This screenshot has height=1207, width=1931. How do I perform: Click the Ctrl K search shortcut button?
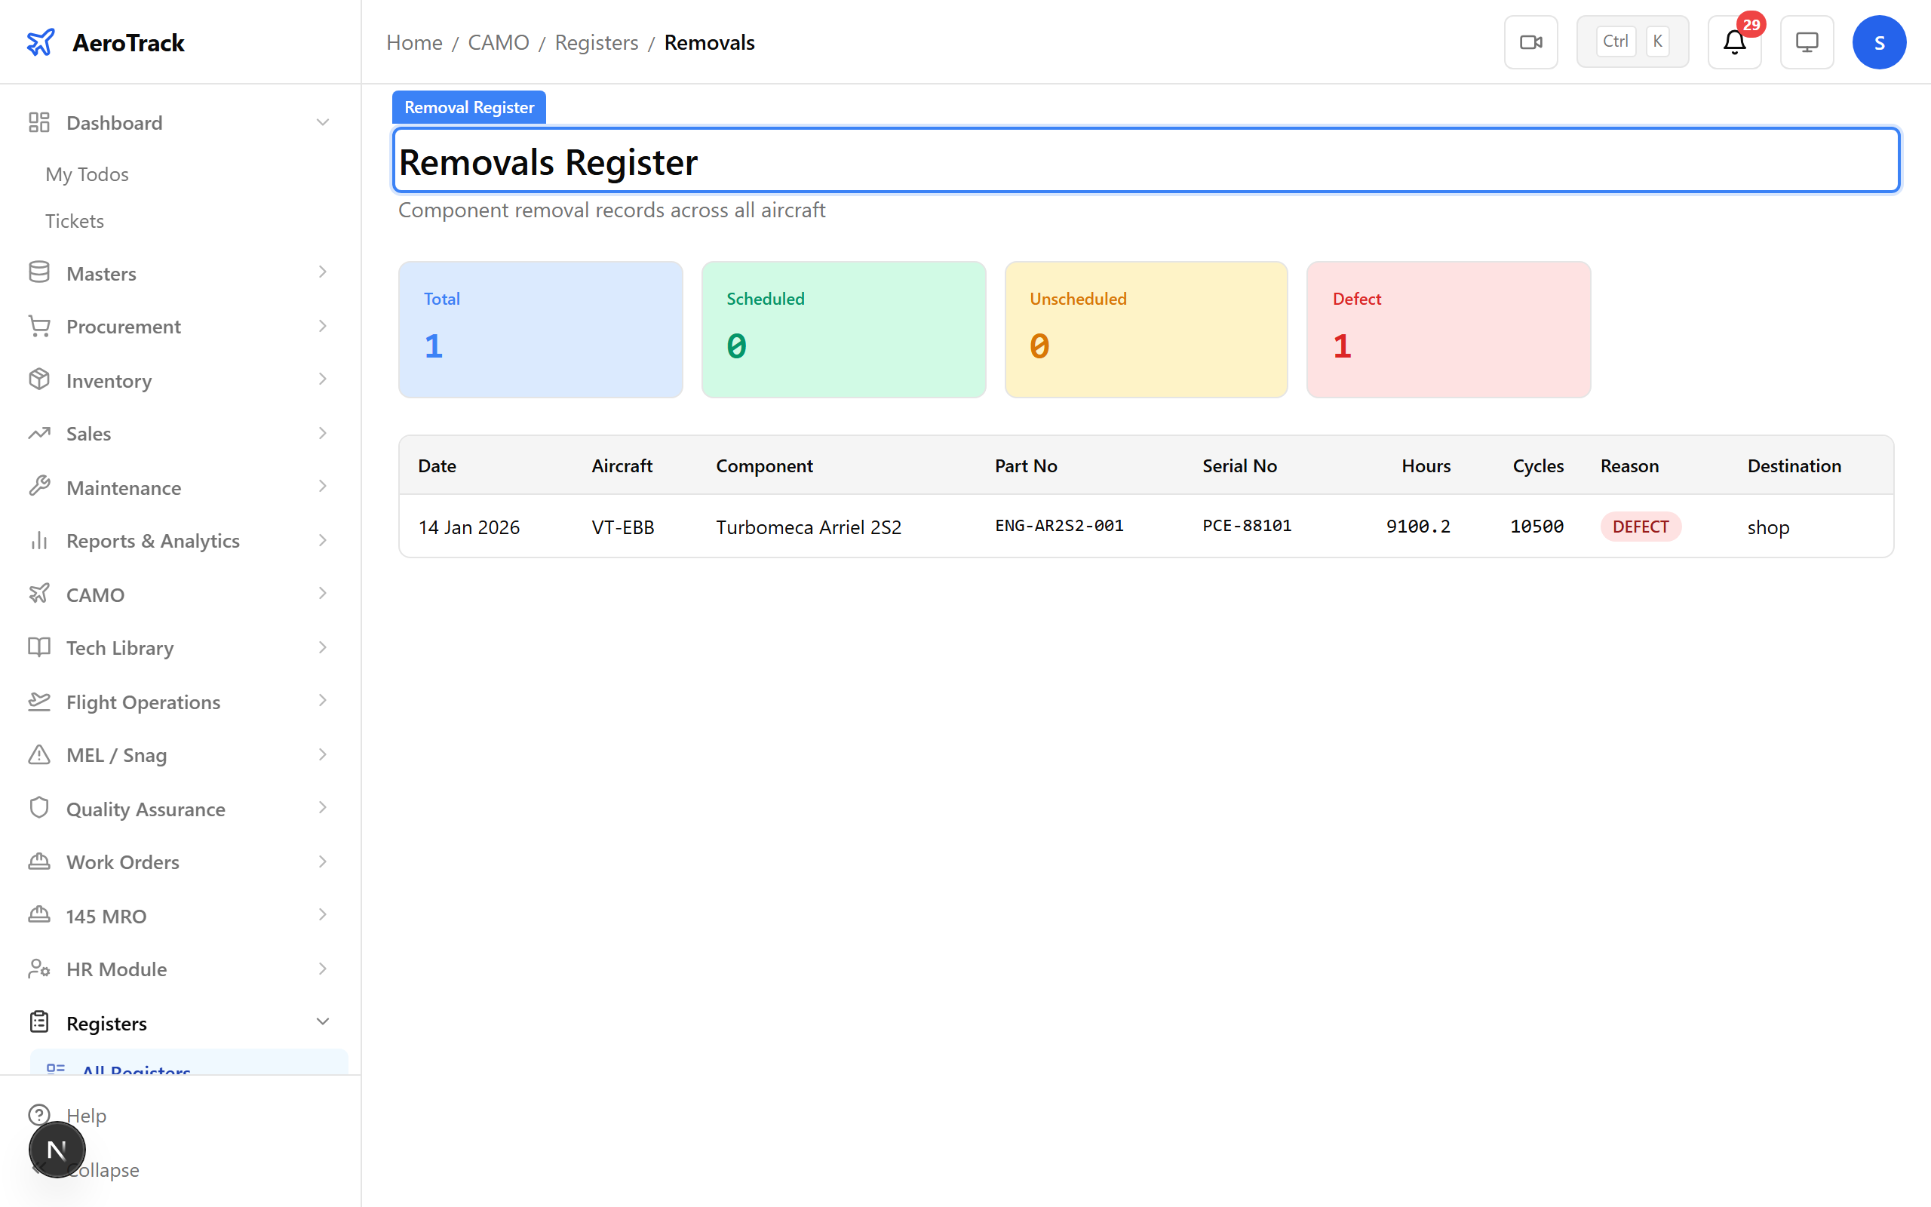click(1632, 41)
